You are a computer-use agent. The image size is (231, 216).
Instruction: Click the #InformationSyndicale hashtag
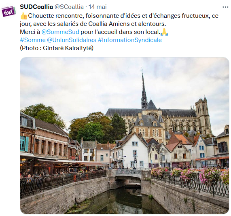pyautogui.click(x=130, y=40)
